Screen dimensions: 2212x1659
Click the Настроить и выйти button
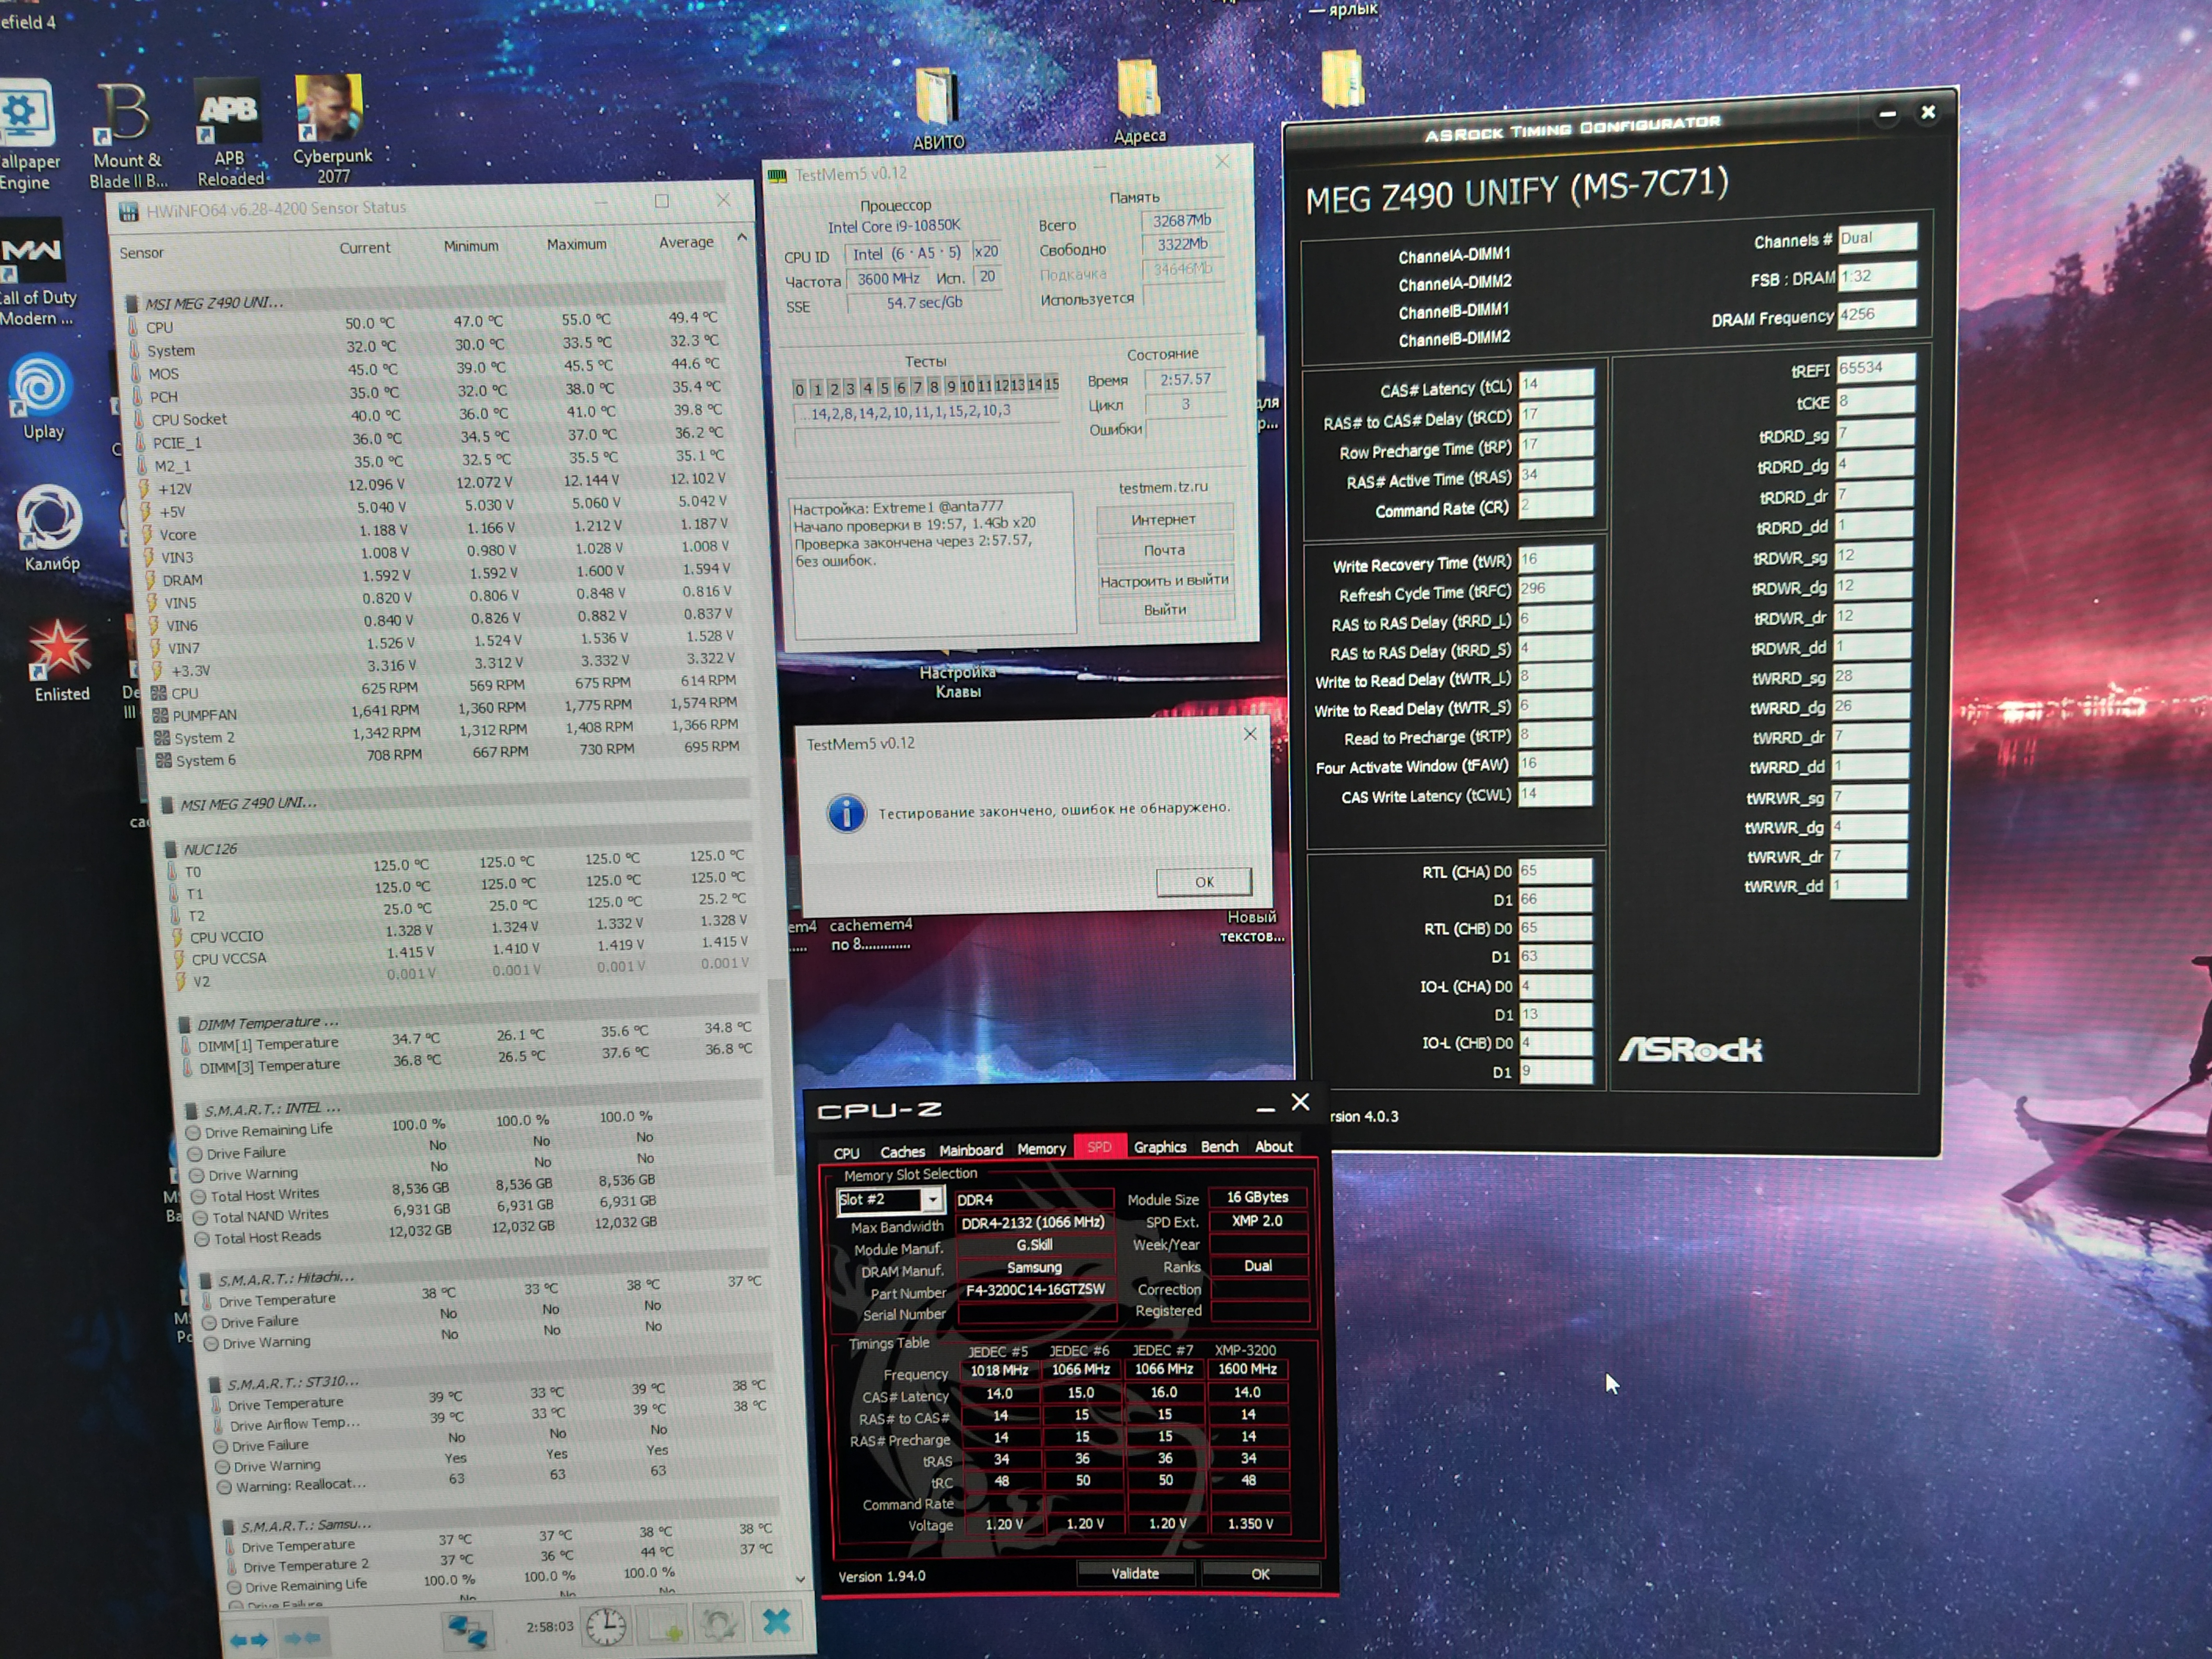pyautogui.click(x=1164, y=581)
